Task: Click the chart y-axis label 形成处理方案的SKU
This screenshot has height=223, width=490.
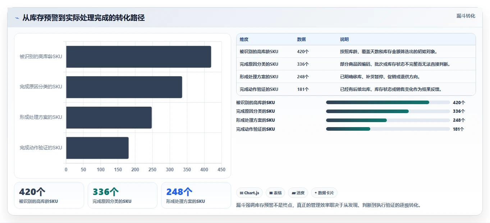Action: point(41,117)
